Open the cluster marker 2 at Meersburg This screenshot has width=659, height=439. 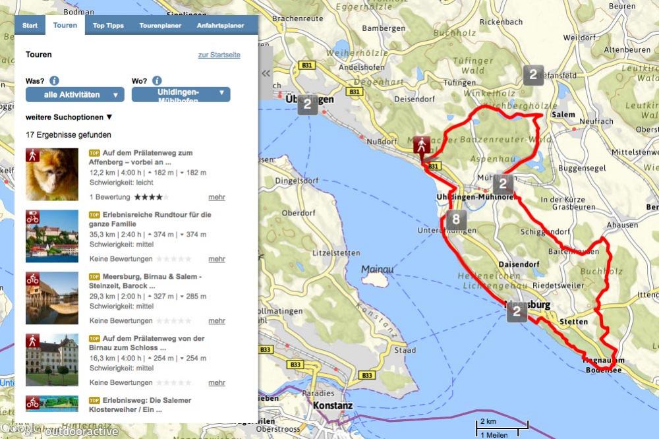517,312
